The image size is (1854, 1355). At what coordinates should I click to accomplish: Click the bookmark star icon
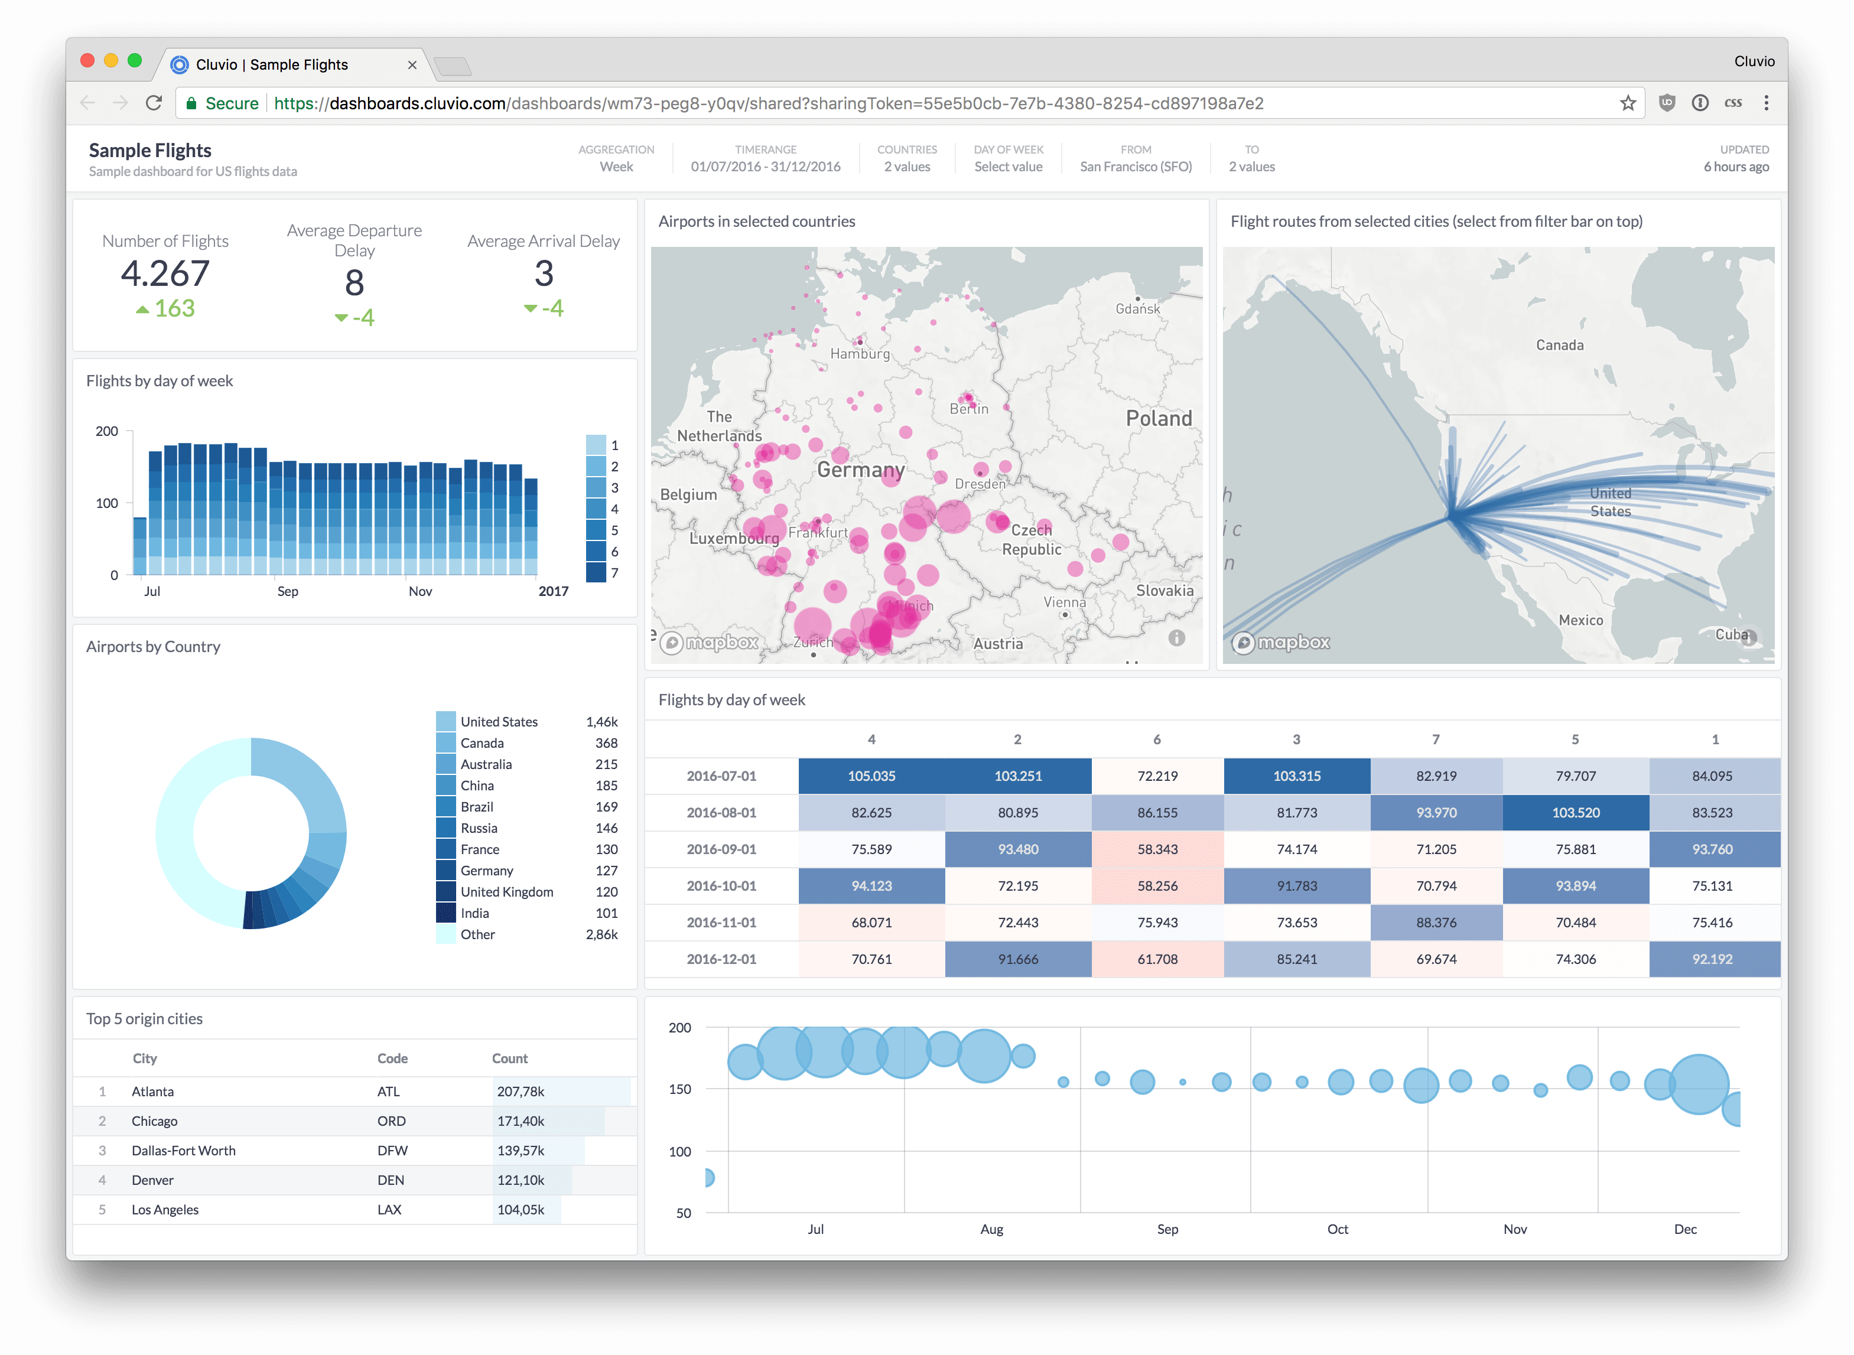coord(1628,103)
